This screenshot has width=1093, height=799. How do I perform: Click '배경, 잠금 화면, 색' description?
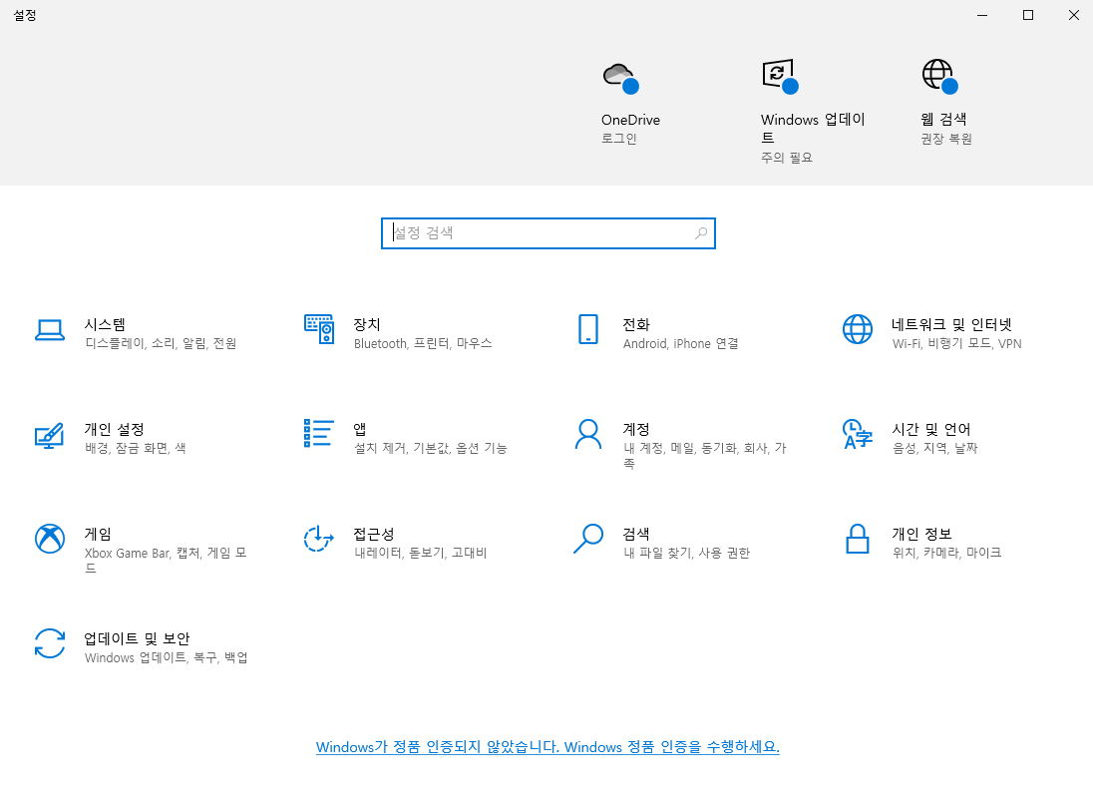coord(136,448)
